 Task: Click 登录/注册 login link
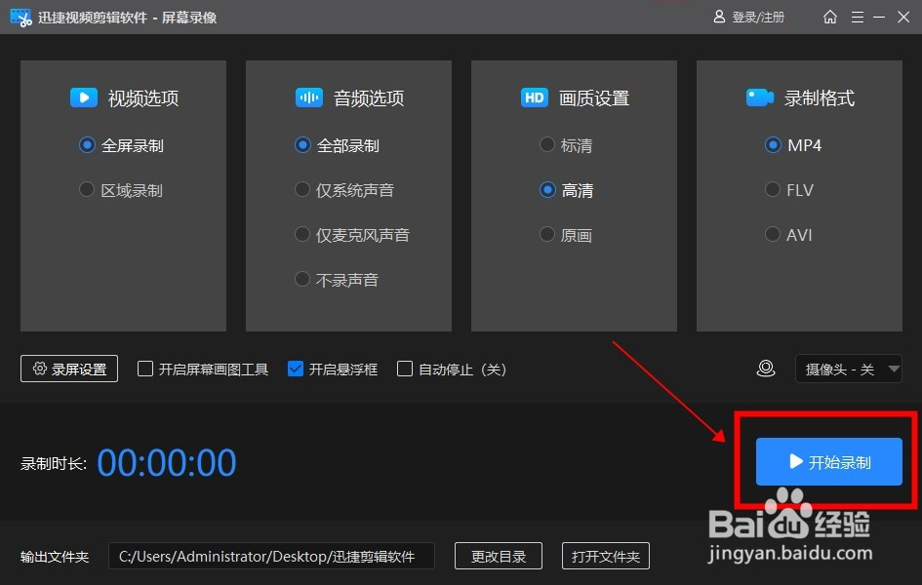pyautogui.click(x=758, y=17)
